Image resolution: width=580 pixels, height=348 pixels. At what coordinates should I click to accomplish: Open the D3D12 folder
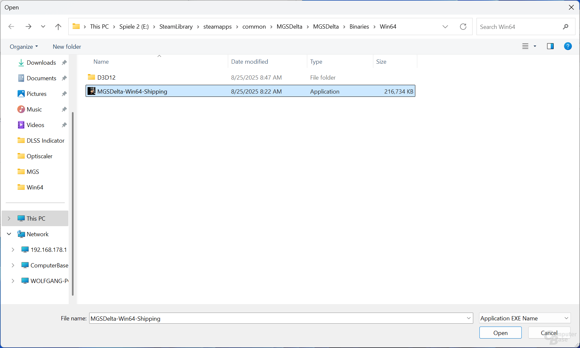pos(106,77)
